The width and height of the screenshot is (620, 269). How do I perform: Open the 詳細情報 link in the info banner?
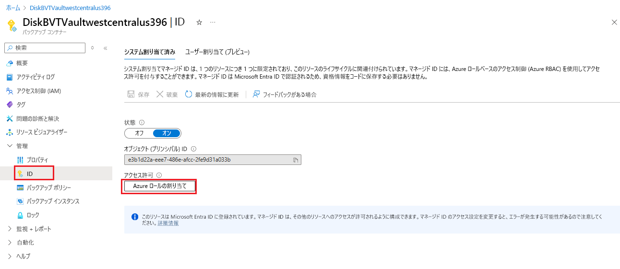click(168, 223)
